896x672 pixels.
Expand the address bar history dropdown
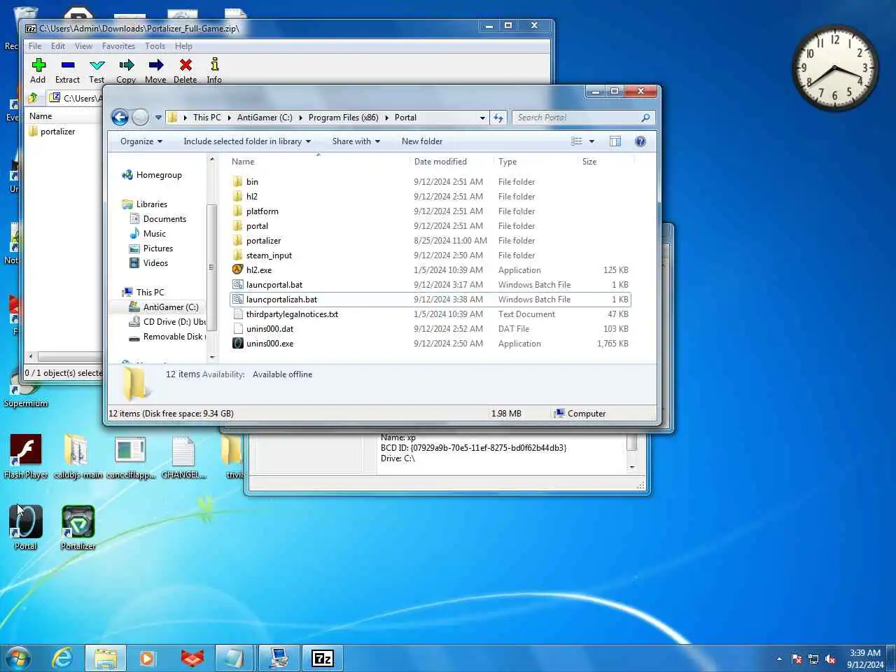click(x=482, y=118)
